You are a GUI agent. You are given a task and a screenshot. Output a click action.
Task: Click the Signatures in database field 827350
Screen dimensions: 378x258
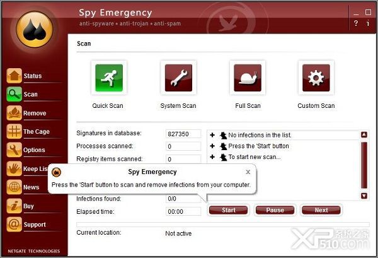(183, 134)
